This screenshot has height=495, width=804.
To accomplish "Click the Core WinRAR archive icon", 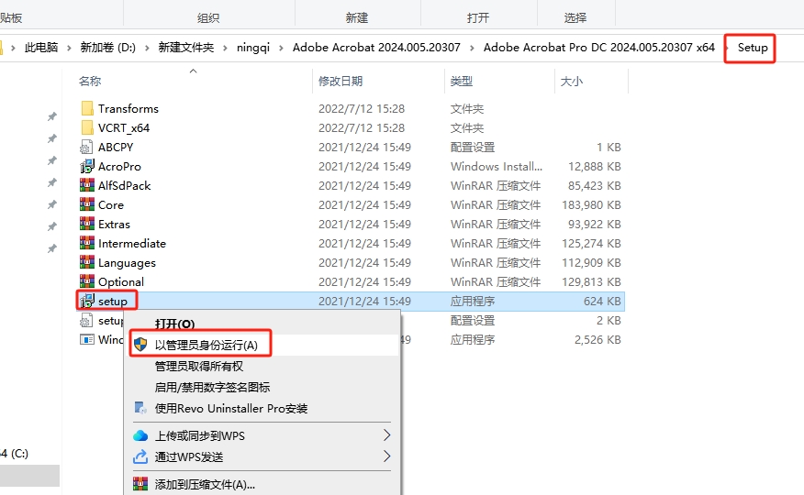I will (x=87, y=204).
